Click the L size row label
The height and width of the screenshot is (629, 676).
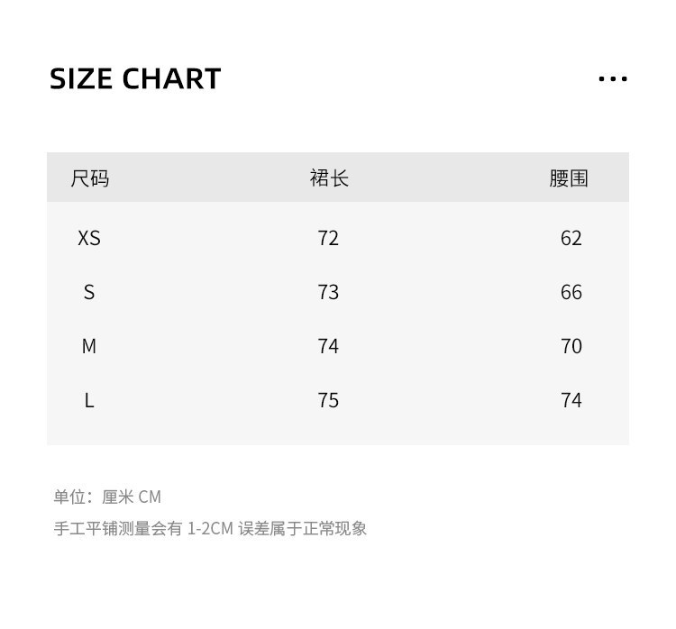click(x=89, y=400)
